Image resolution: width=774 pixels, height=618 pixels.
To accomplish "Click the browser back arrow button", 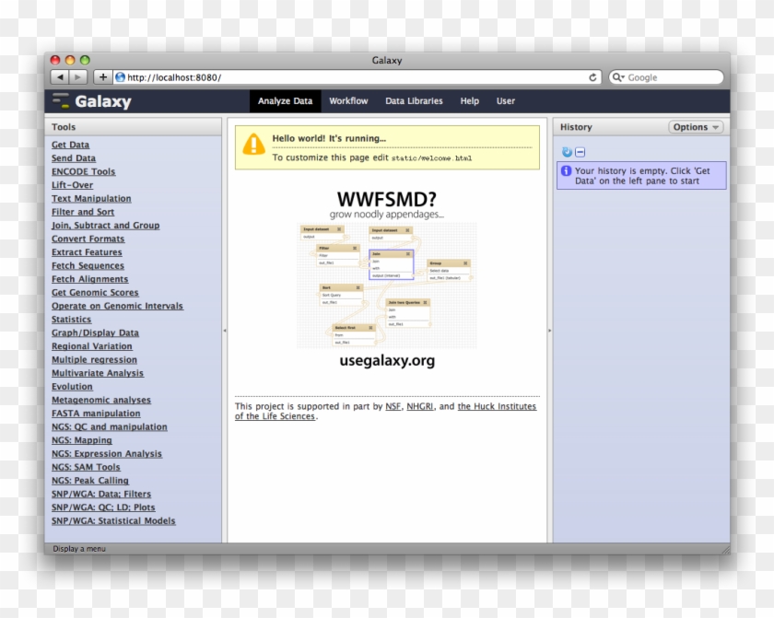I will (60, 77).
